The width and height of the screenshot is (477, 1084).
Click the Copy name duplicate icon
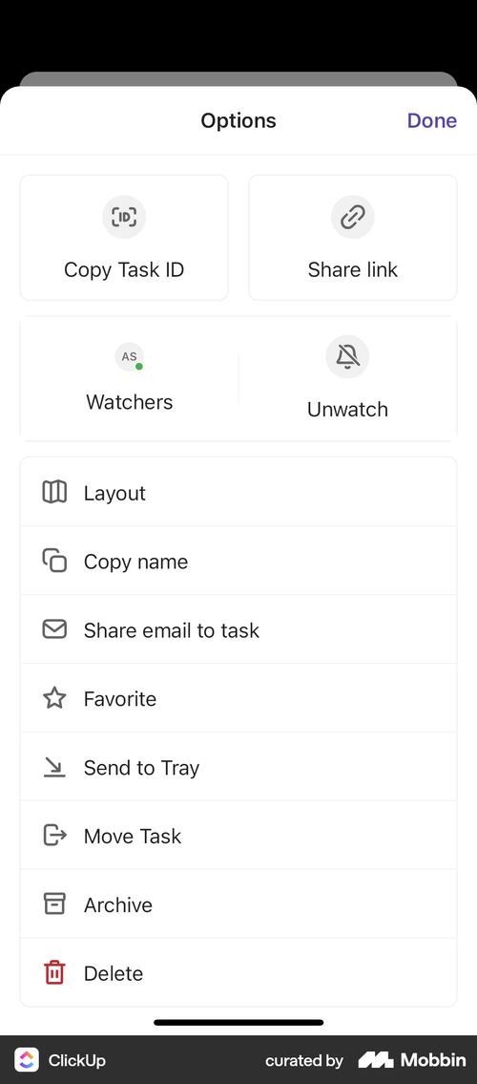point(54,561)
